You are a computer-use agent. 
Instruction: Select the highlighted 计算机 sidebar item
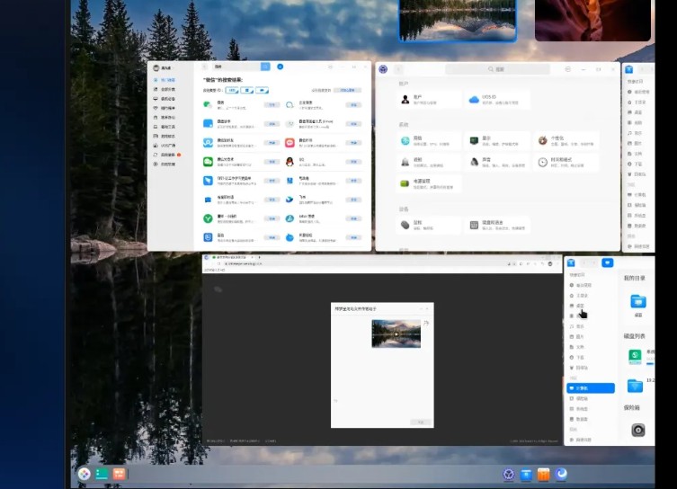(x=591, y=388)
